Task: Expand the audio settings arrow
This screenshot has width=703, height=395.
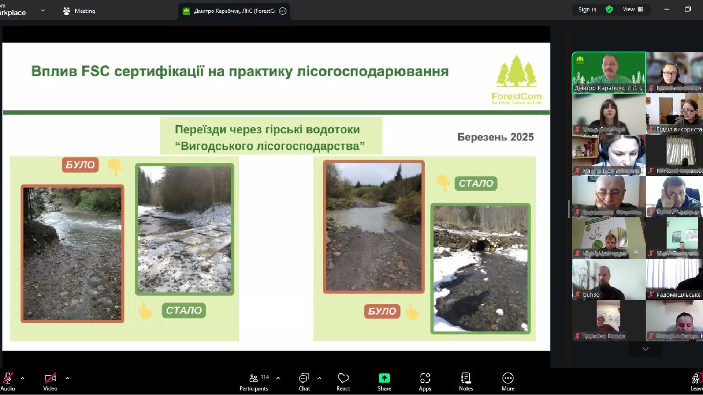Action: point(22,378)
